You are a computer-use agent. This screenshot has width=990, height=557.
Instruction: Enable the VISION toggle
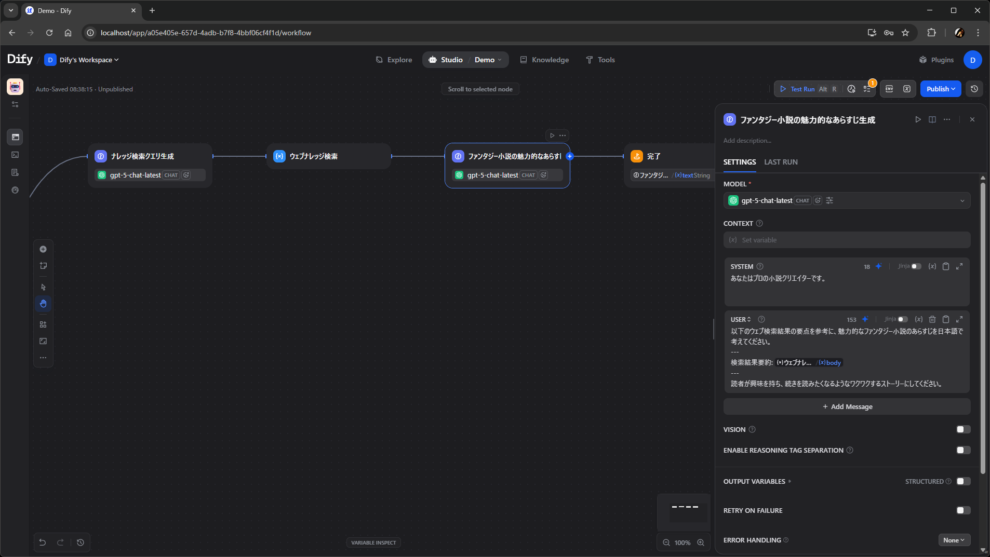[x=963, y=429]
